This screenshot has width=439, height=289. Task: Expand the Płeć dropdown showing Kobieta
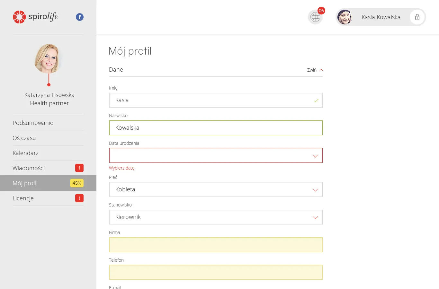[x=216, y=189]
